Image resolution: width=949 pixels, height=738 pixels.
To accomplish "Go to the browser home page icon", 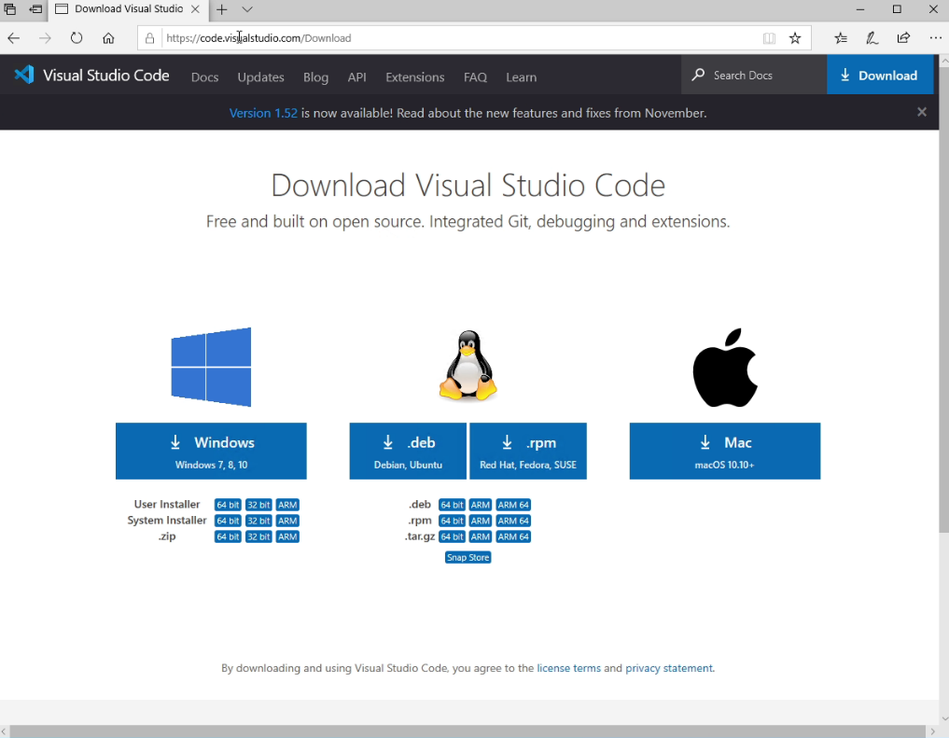I will click(x=108, y=38).
